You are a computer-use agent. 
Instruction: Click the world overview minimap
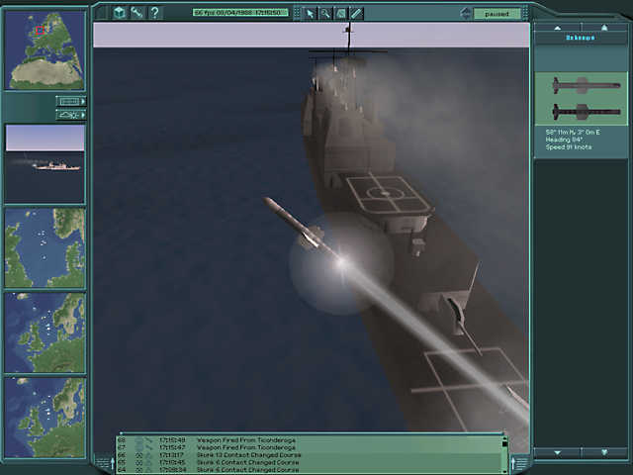click(45, 50)
